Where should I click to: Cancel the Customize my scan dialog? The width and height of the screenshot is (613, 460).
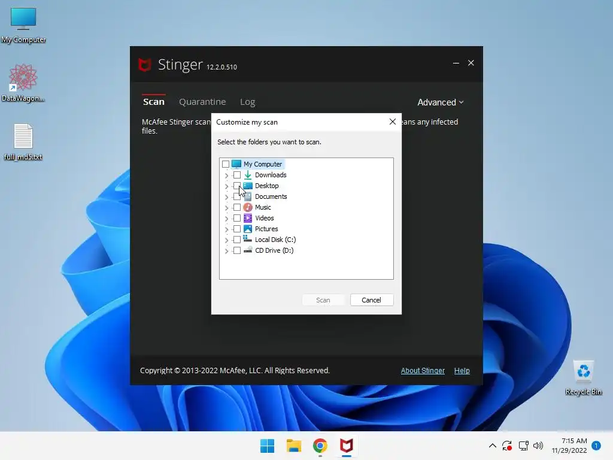(371, 300)
